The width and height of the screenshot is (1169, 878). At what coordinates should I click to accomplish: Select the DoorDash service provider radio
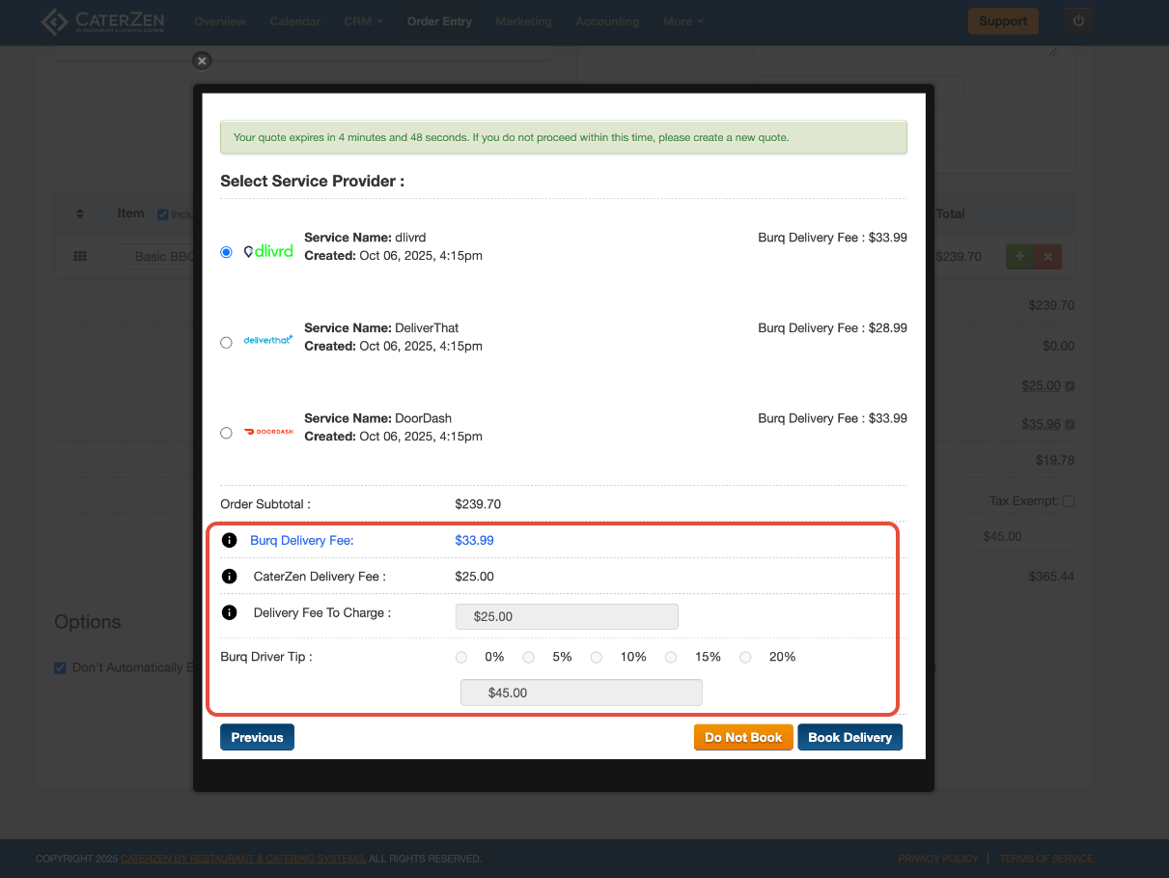pyautogui.click(x=226, y=433)
